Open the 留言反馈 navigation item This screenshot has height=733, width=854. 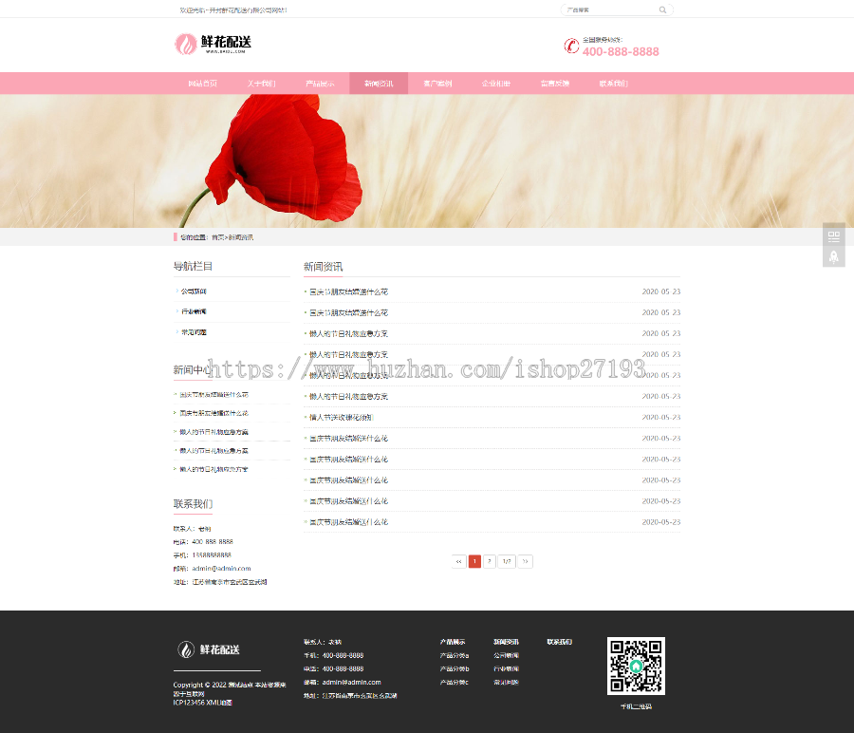tap(555, 84)
